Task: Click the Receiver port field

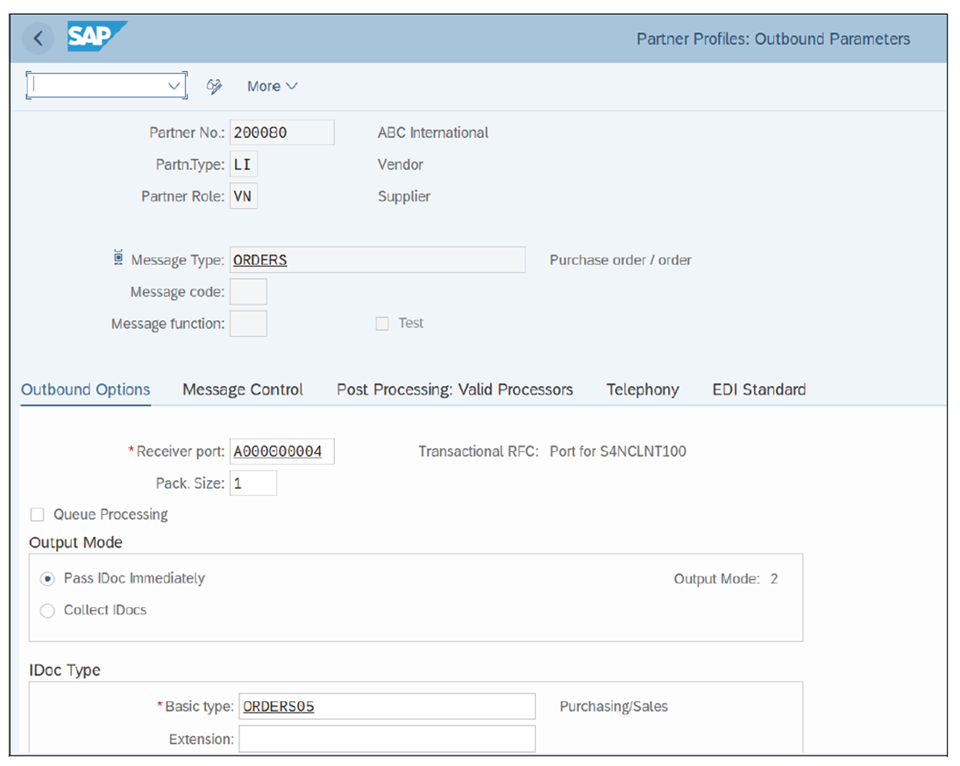Action: click(x=281, y=451)
